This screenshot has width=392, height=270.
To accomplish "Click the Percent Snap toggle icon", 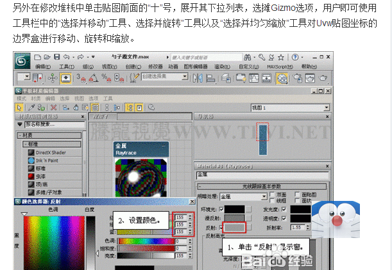I will [106, 78].
